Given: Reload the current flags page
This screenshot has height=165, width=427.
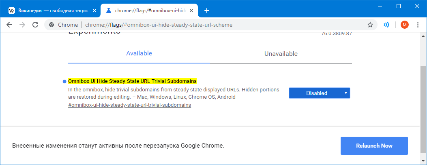Looking at the screenshot, I should point(35,25).
